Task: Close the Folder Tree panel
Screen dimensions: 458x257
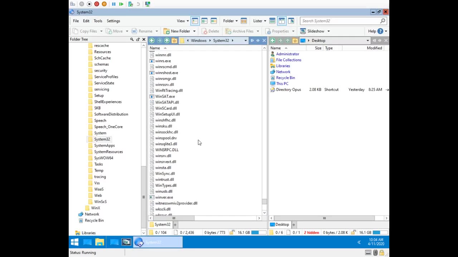Action: coord(144,39)
